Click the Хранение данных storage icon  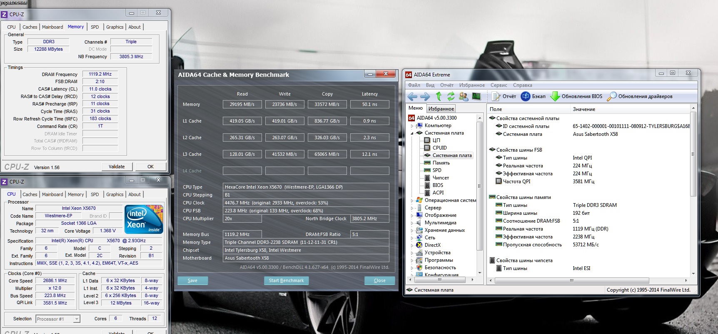[x=419, y=230]
